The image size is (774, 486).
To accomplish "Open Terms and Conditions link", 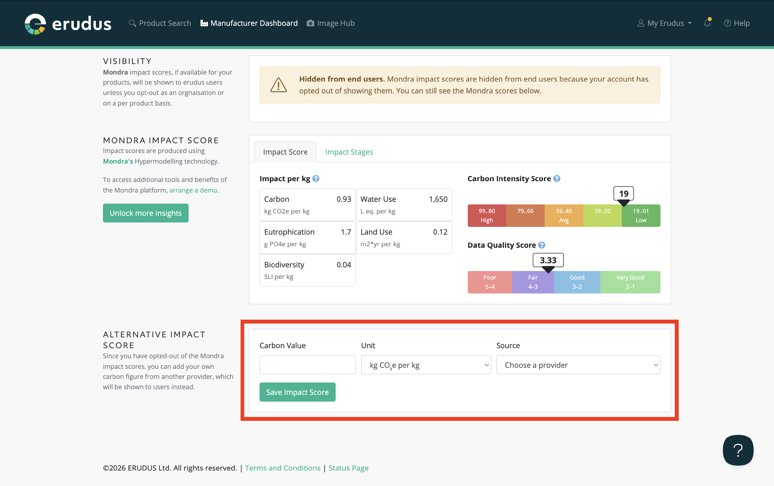I will pyautogui.click(x=283, y=468).
